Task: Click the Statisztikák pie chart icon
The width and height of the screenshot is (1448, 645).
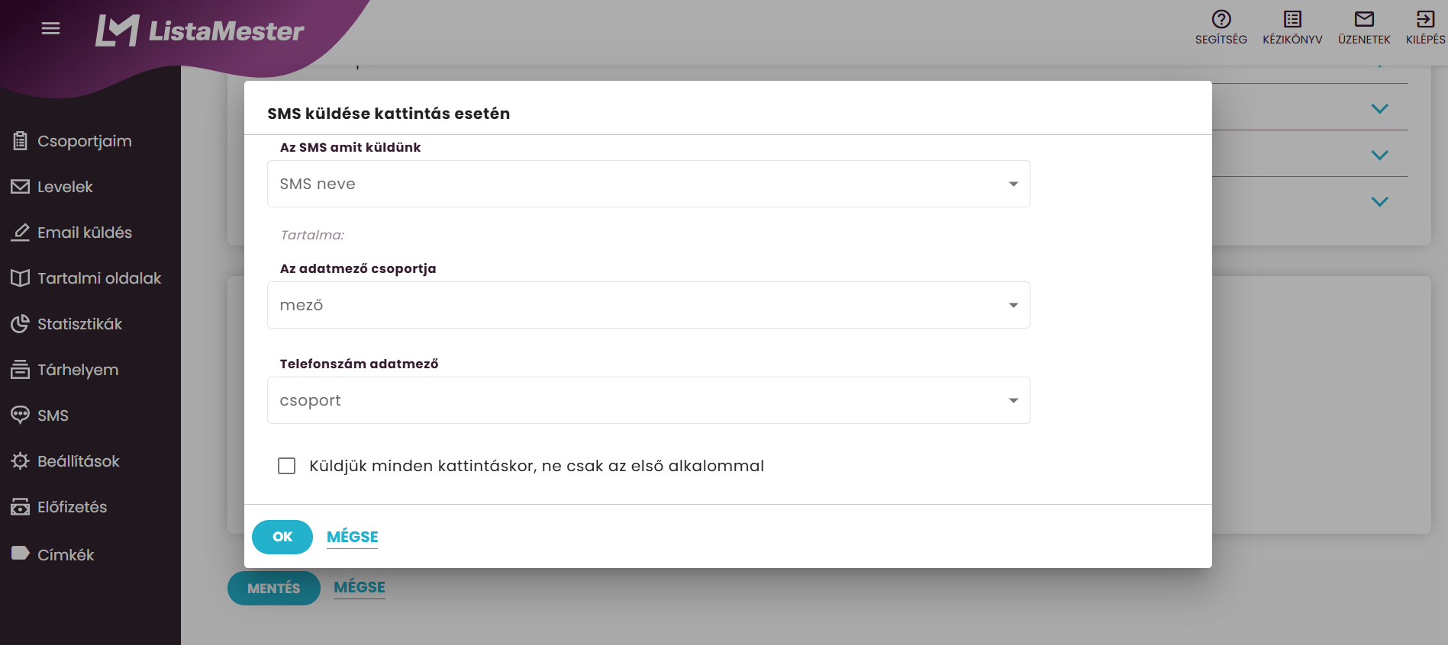Action: click(20, 324)
